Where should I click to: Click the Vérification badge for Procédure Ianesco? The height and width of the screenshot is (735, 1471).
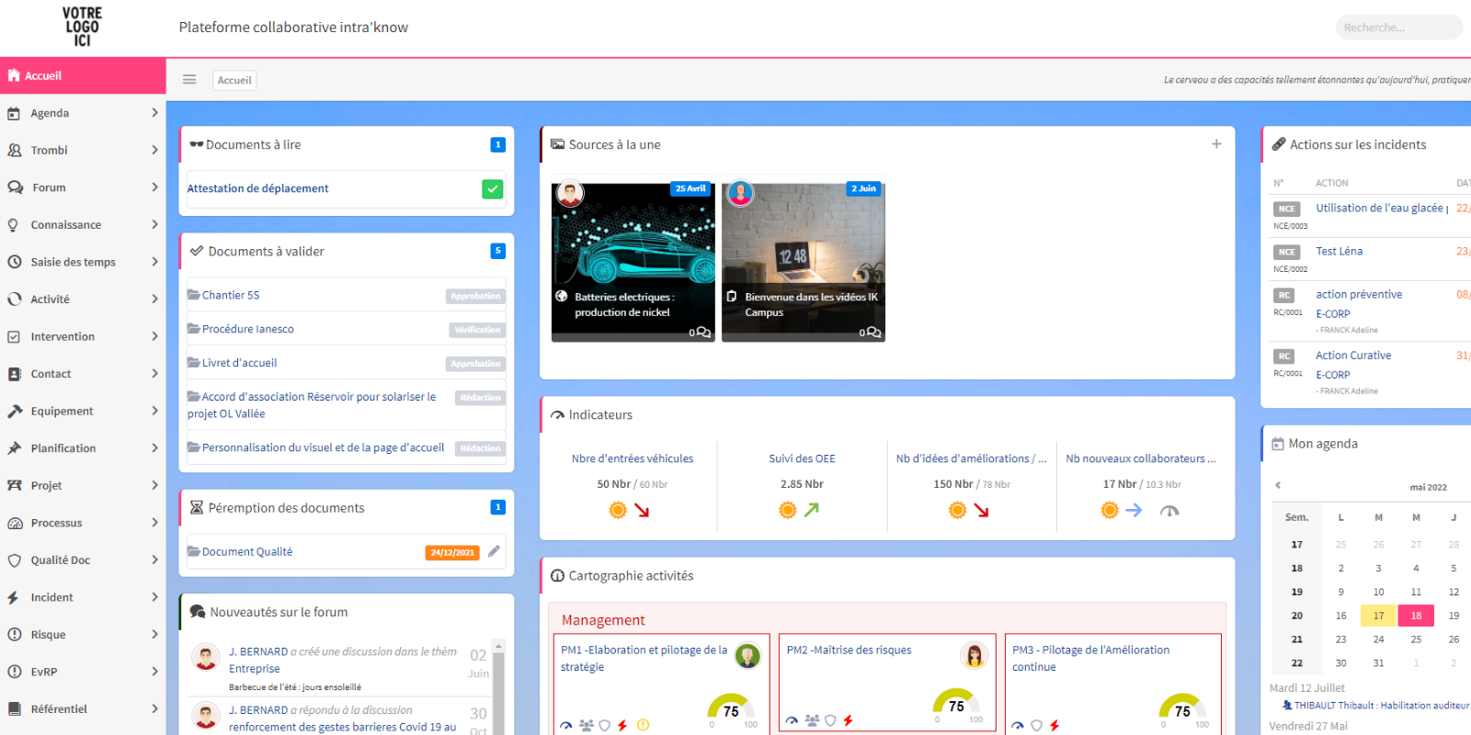point(477,330)
